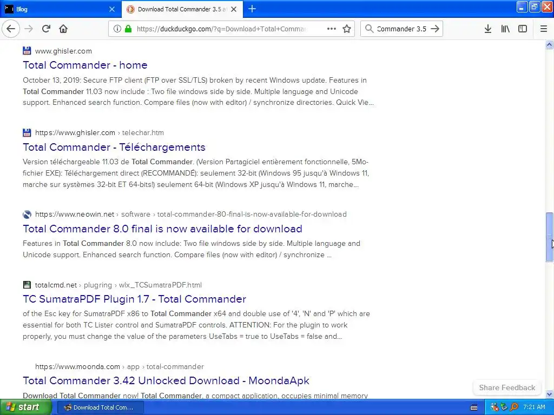554x415 pixels.
Task: Close the Blog tab
Action: click(112, 9)
